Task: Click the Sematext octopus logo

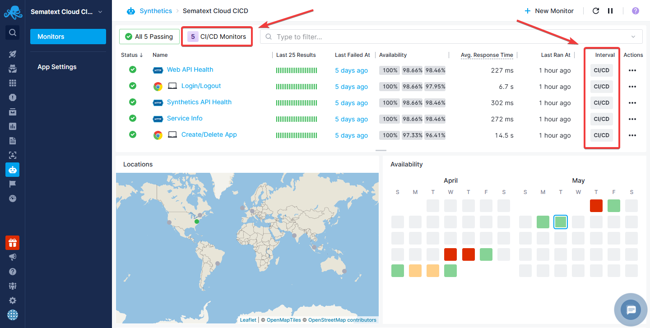Action: point(13,13)
